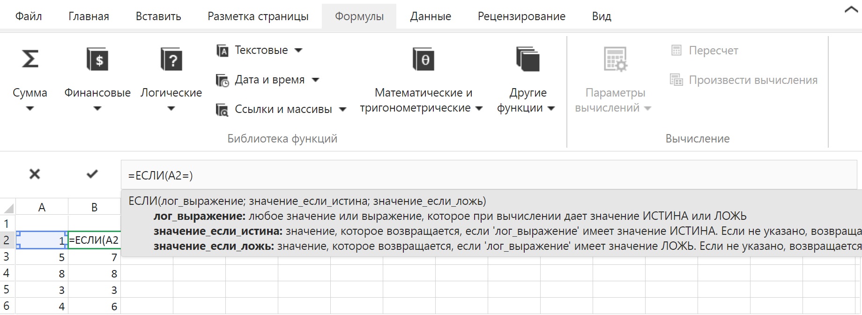The image size is (862, 315).
Task: Click the Sum sigma icon
Action: pyautogui.click(x=30, y=59)
